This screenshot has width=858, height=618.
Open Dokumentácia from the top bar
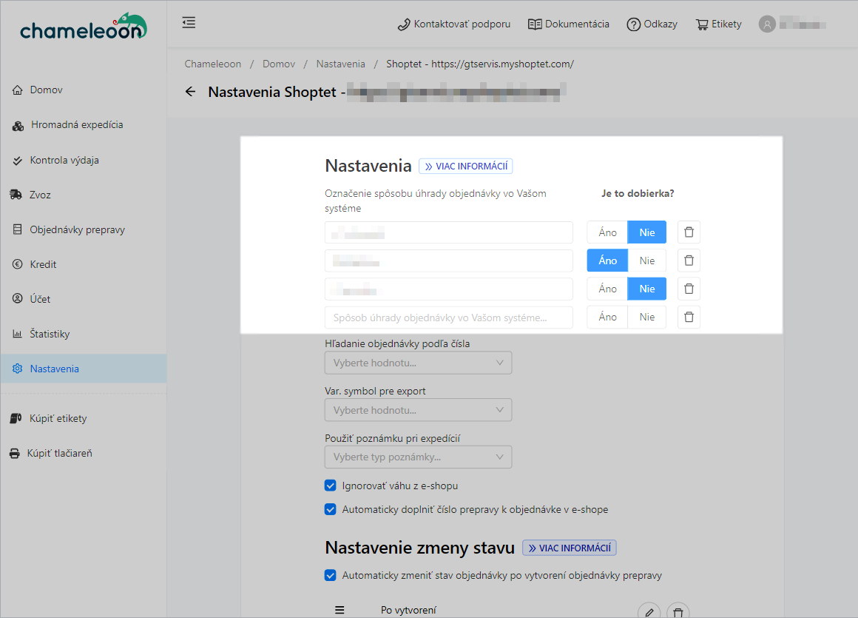[569, 24]
